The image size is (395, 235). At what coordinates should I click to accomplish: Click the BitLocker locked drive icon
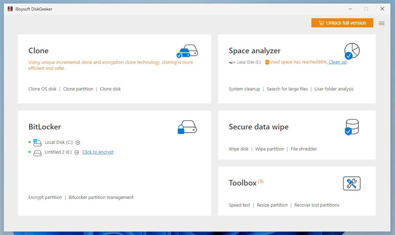click(x=187, y=127)
